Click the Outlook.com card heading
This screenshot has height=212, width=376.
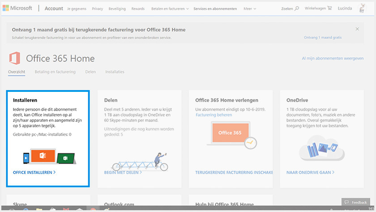119,204
